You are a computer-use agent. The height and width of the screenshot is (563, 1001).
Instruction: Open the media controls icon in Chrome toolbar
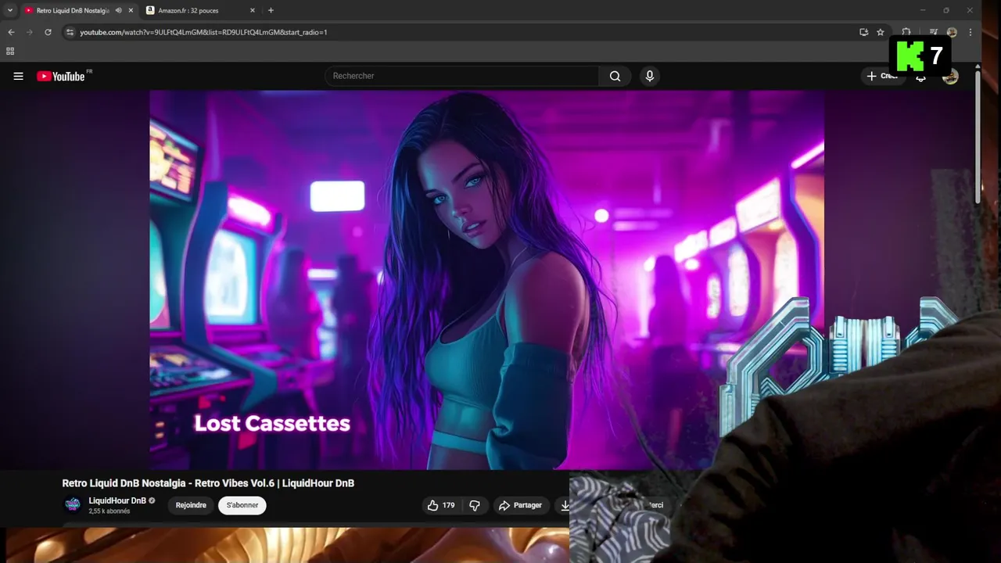tap(934, 32)
